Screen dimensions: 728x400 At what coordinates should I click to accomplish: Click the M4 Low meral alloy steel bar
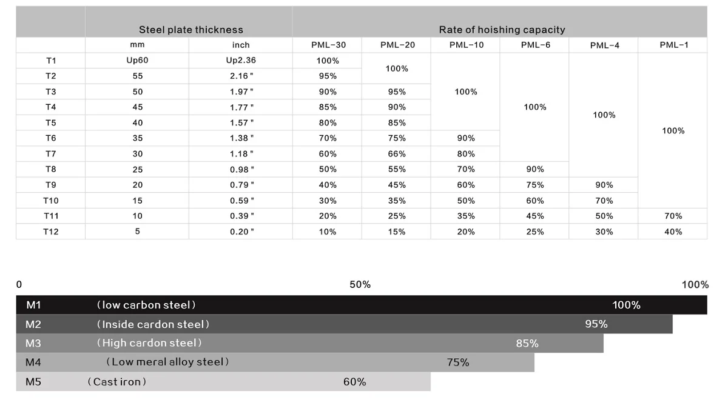click(275, 362)
